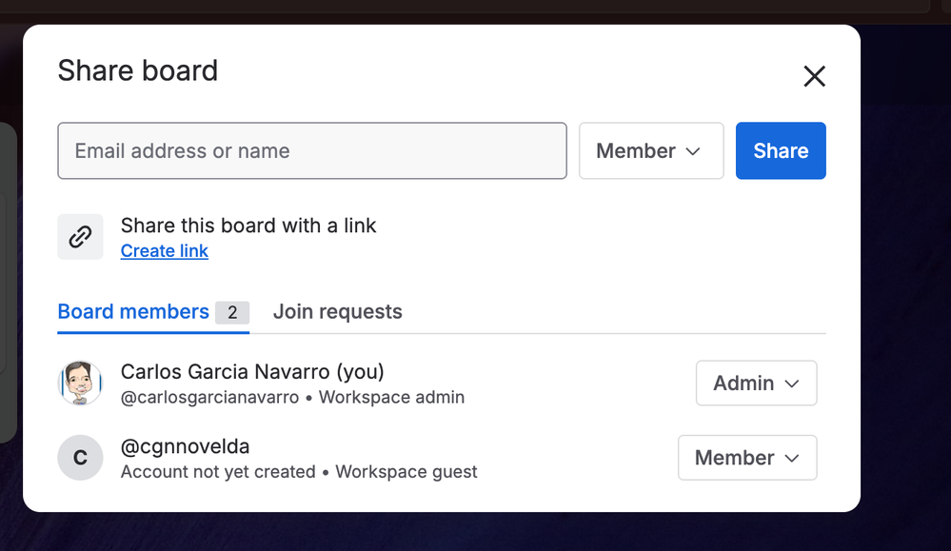Open the invite role Member dropdown

[651, 151]
